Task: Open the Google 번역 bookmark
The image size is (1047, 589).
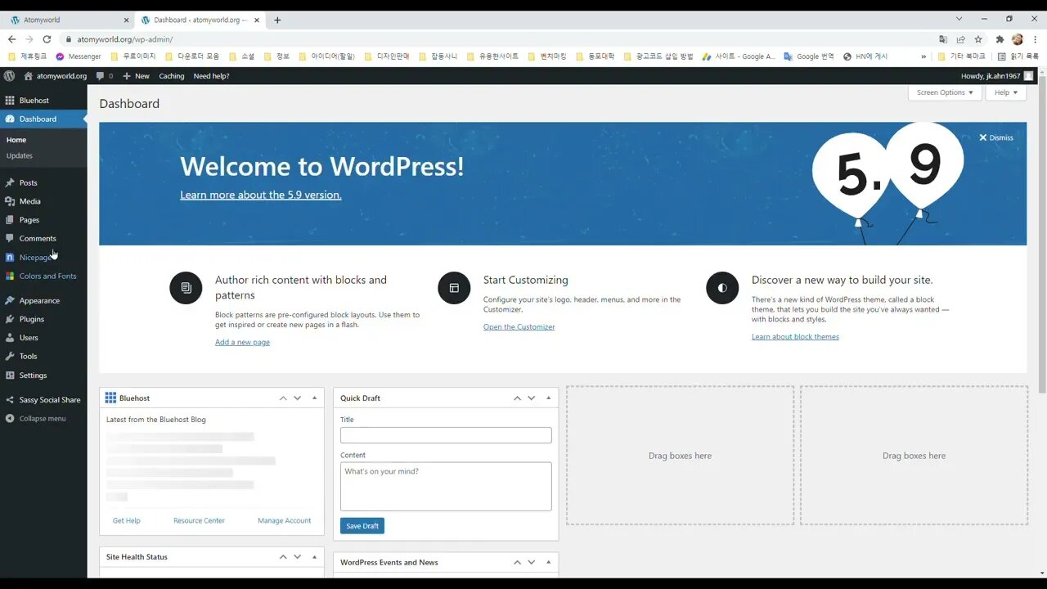Action: point(809,56)
